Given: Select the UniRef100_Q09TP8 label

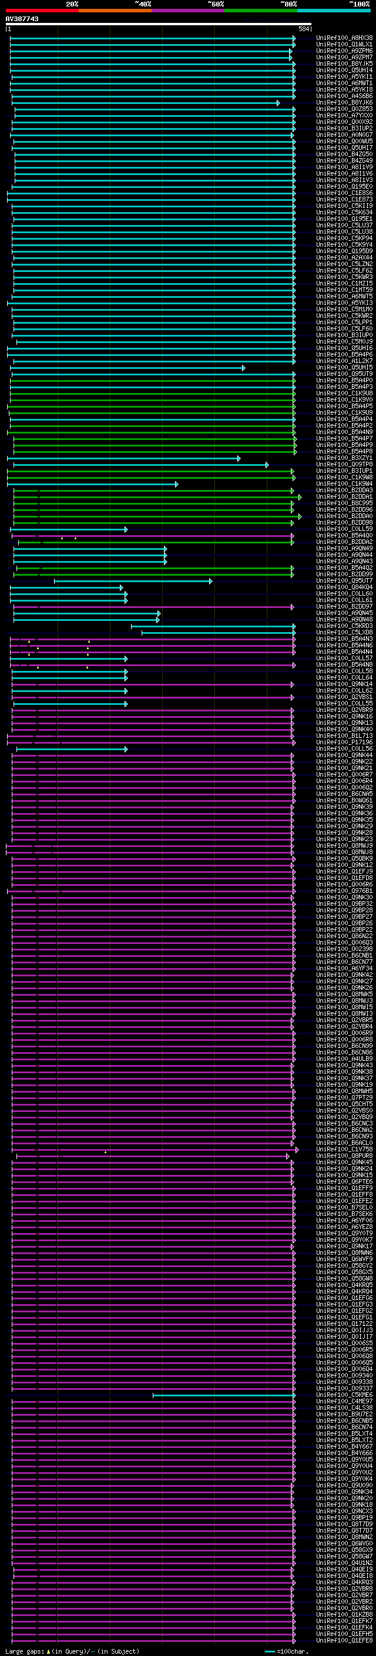Looking at the screenshot, I should coord(344,465).
